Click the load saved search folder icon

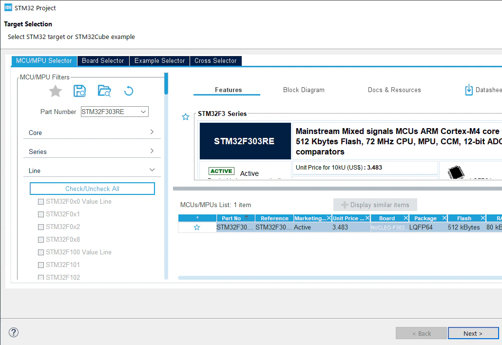pyautogui.click(x=104, y=91)
